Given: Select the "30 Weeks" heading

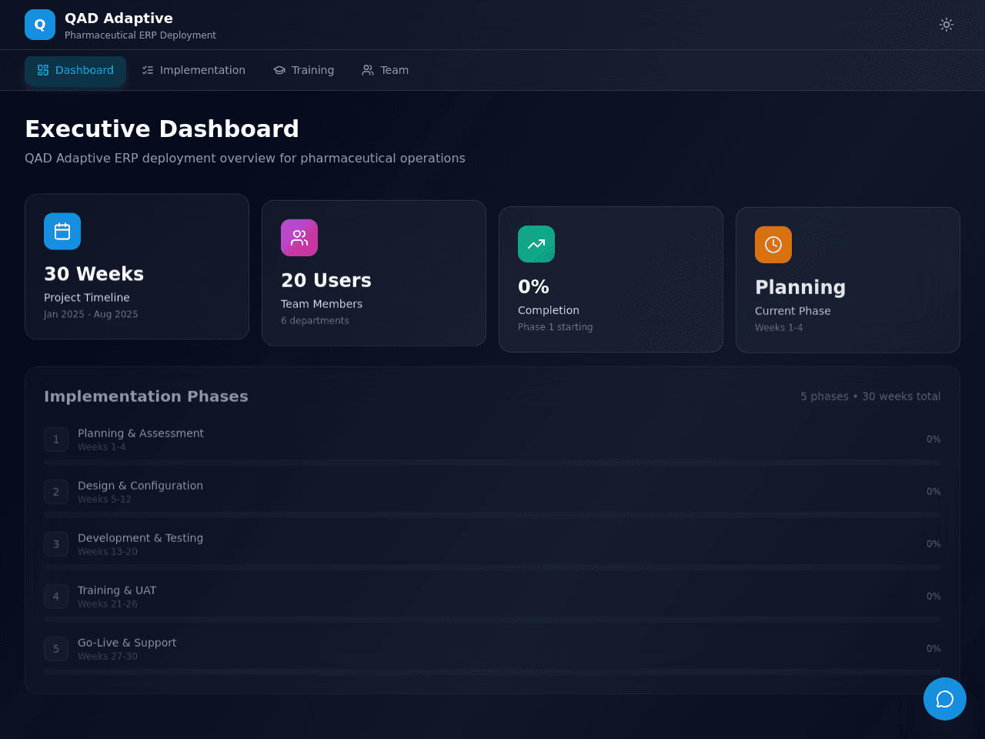Looking at the screenshot, I should point(94,274).
